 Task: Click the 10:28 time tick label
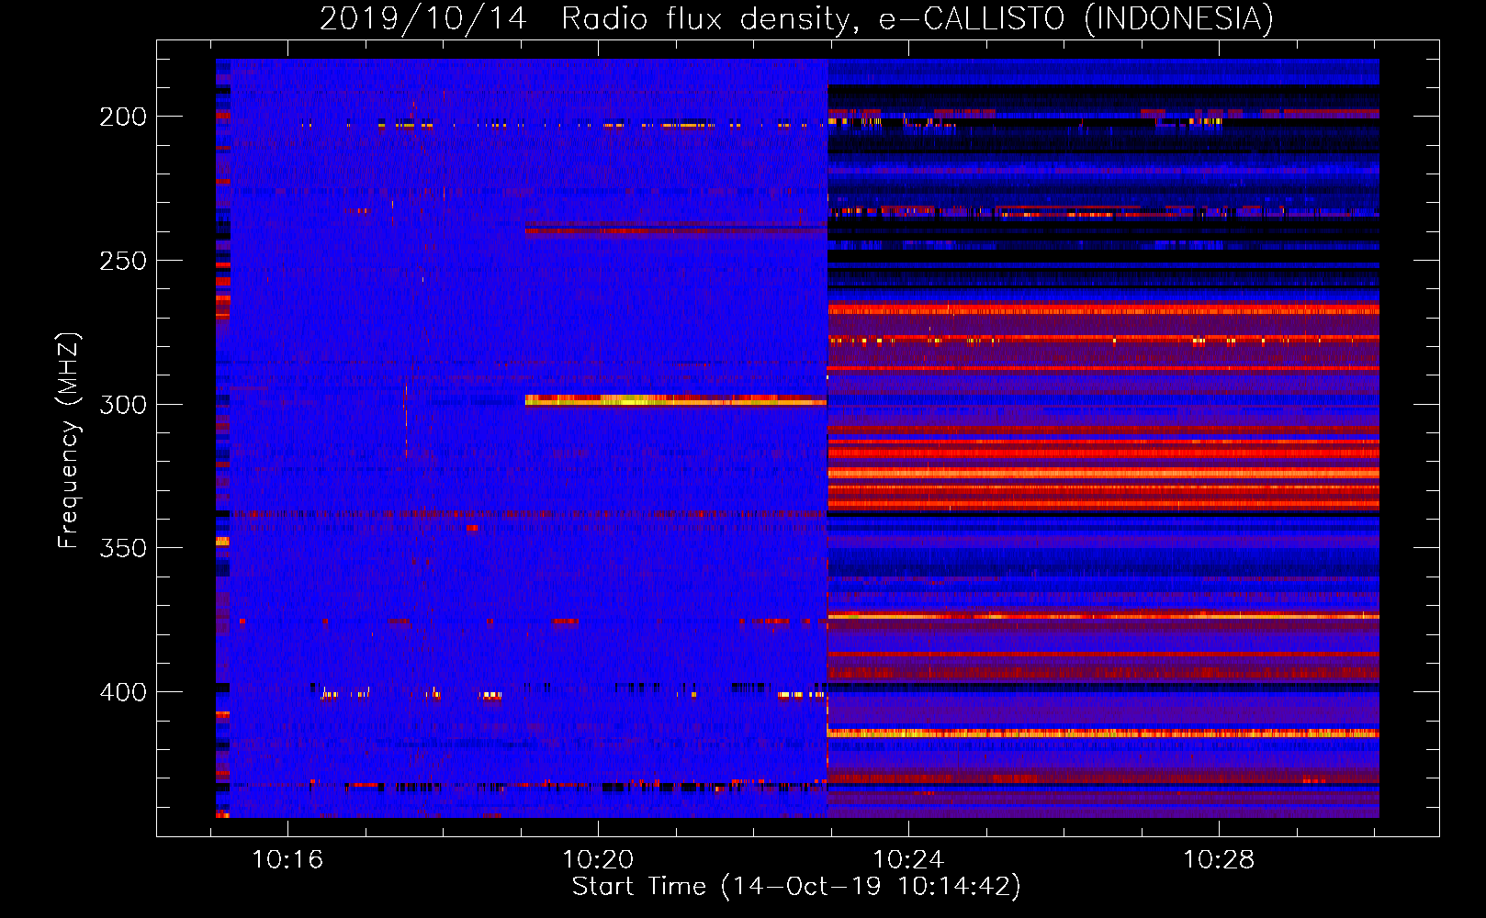pos(1219,860)
